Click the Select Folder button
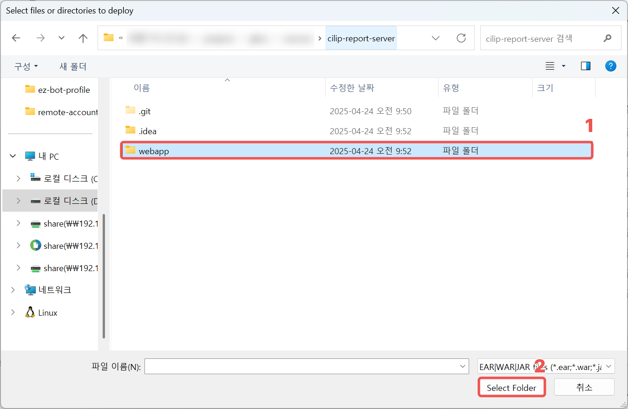The height and width of the screenshot is (409, 628). (x=511, y=388)
